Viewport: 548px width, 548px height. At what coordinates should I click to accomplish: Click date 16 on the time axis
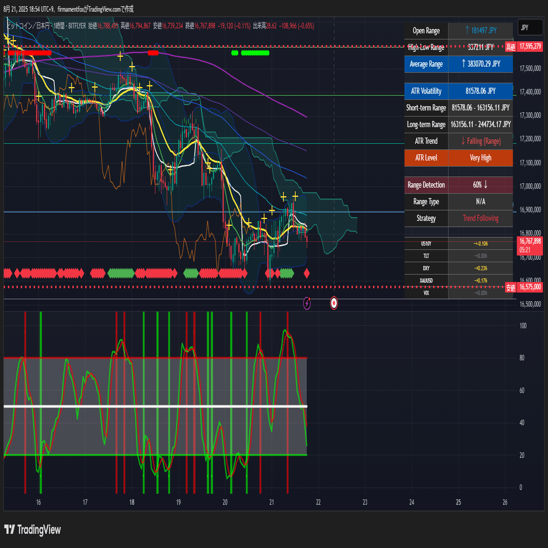38,502
